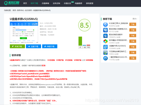Click red link V5全能版
The height and width of the screenshot is (105, 141).
[69, 60]
